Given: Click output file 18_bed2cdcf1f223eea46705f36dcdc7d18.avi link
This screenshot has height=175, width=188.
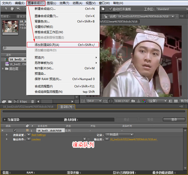Looking at the screenshot, I should (133, 139).
